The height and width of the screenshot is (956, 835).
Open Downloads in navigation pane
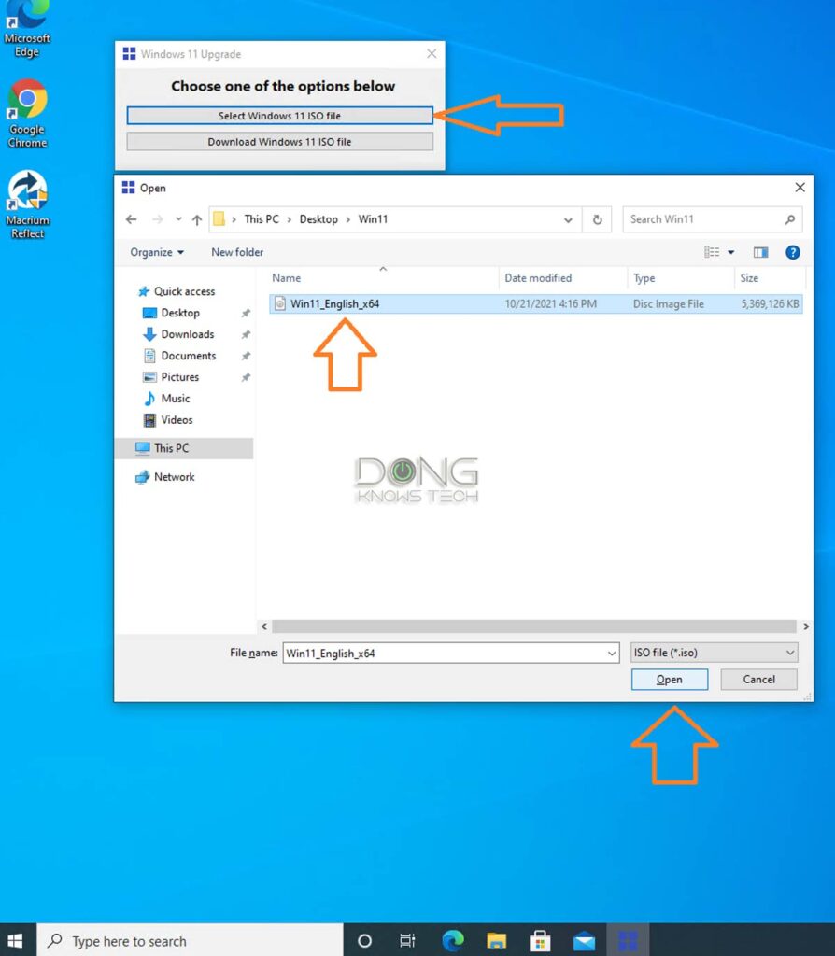[178, 334]
